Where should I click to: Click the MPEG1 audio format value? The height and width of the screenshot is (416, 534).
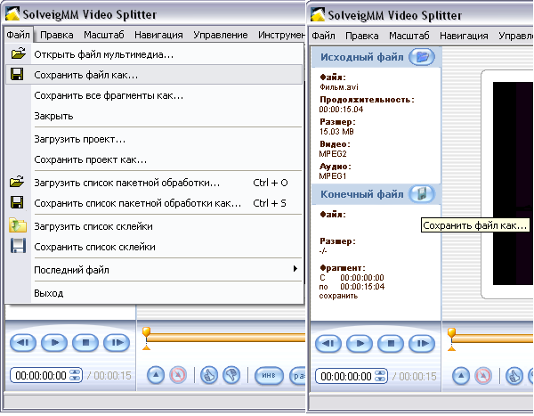[332, 176]
